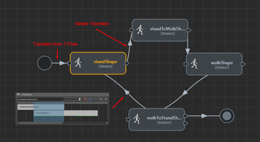Click the animationTransition name field
Viewport: 260px width, 142px height.
41,99
